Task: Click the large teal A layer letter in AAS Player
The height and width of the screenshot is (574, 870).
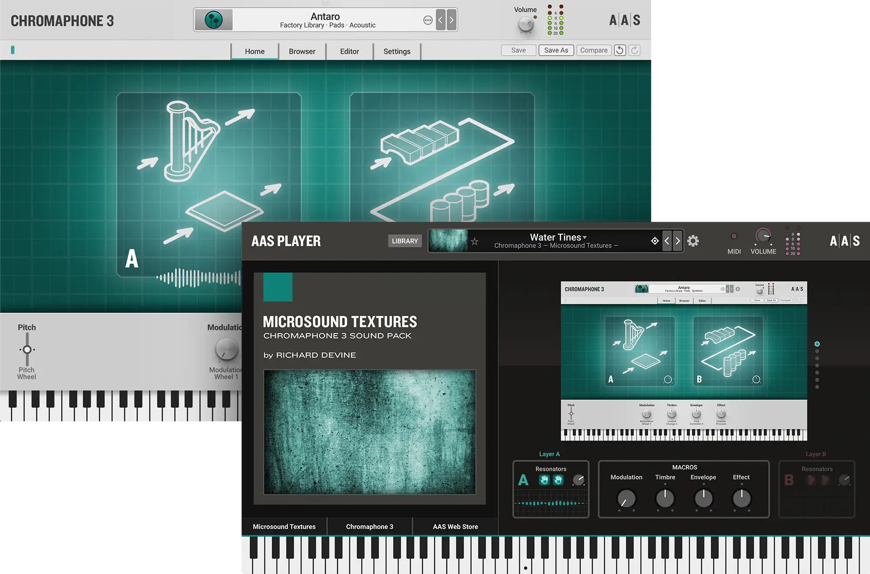Action: point(523,480)
